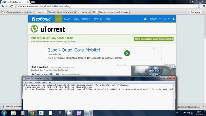
Task: Expand the WINDOWS platform dropdown
Action: coord(155,19)
